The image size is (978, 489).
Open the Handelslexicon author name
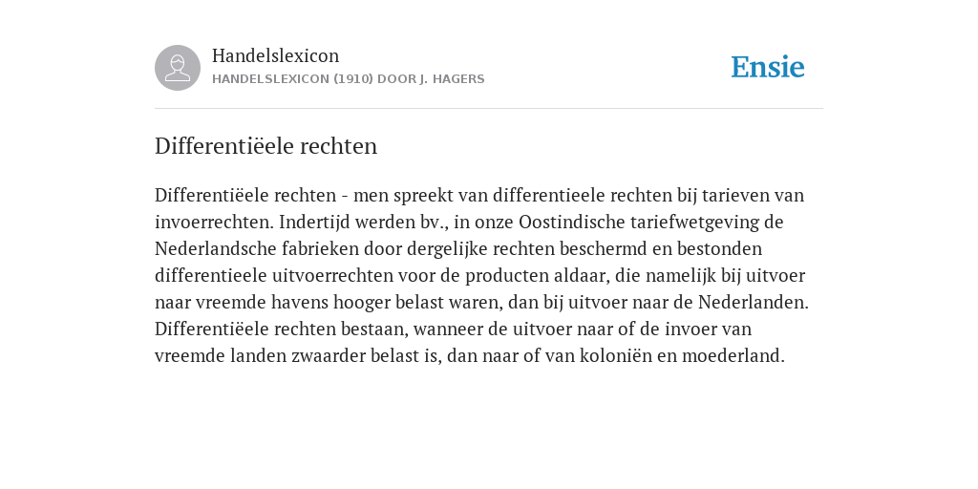tap(276, 55)
